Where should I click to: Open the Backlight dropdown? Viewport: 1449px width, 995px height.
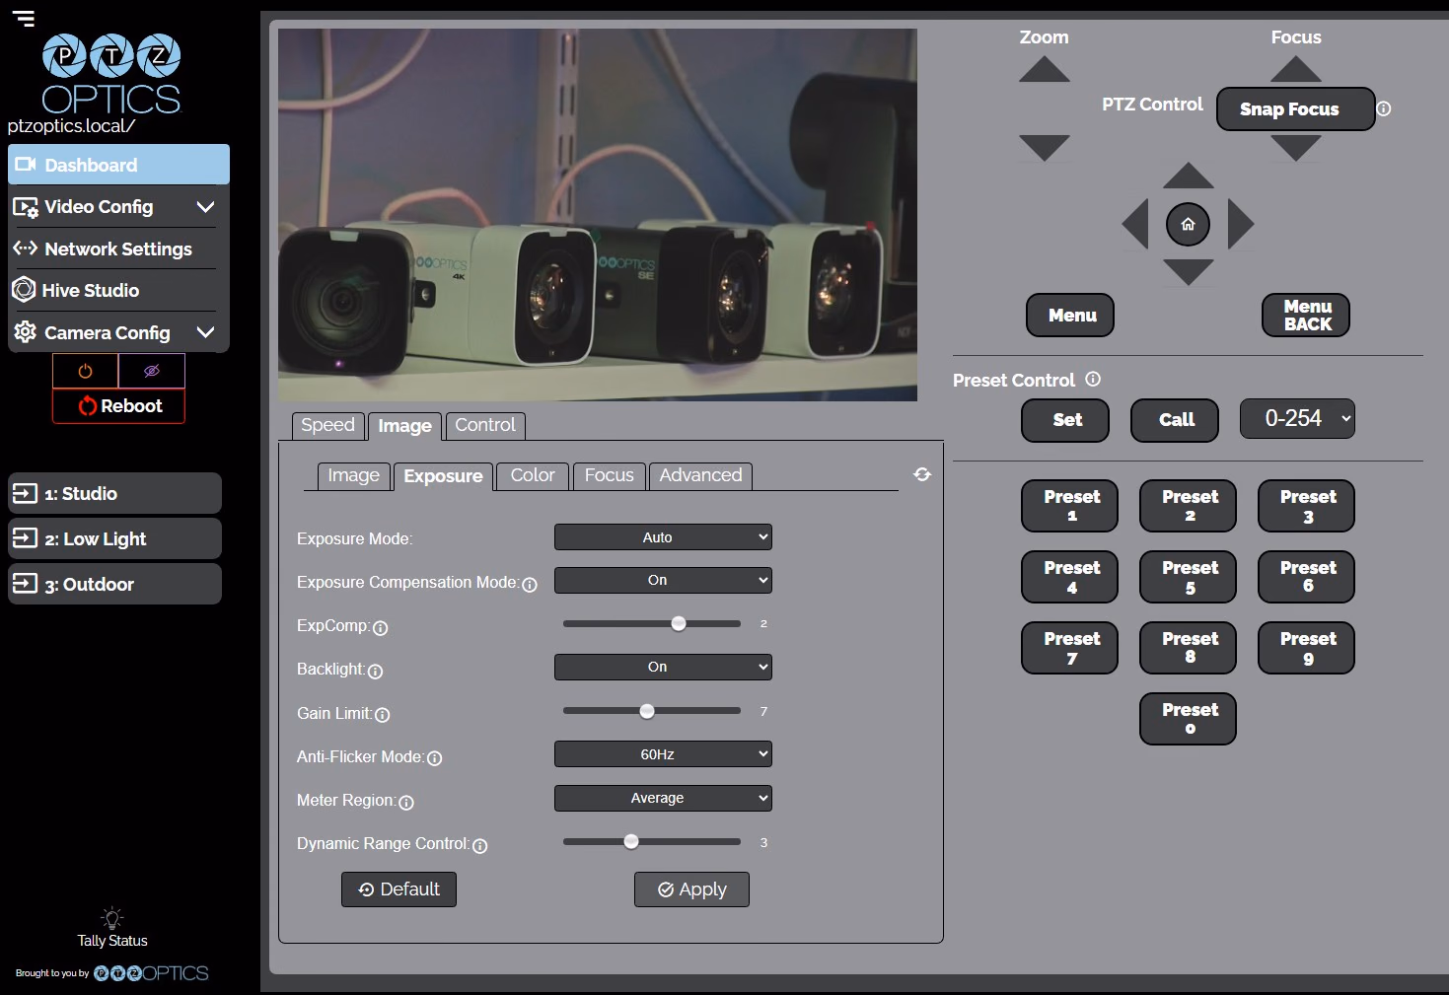click(x=663, y=667)
